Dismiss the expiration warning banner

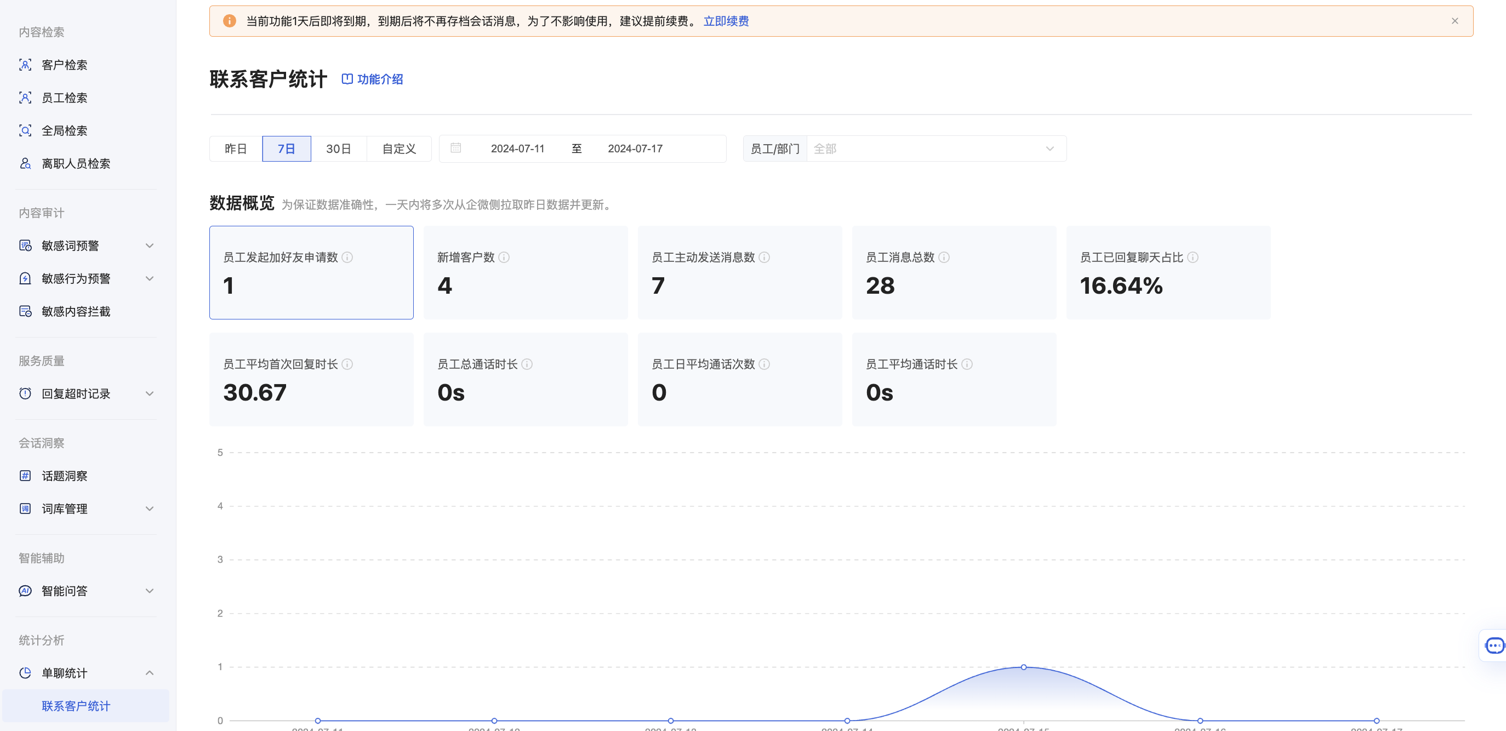point(1454,21)
